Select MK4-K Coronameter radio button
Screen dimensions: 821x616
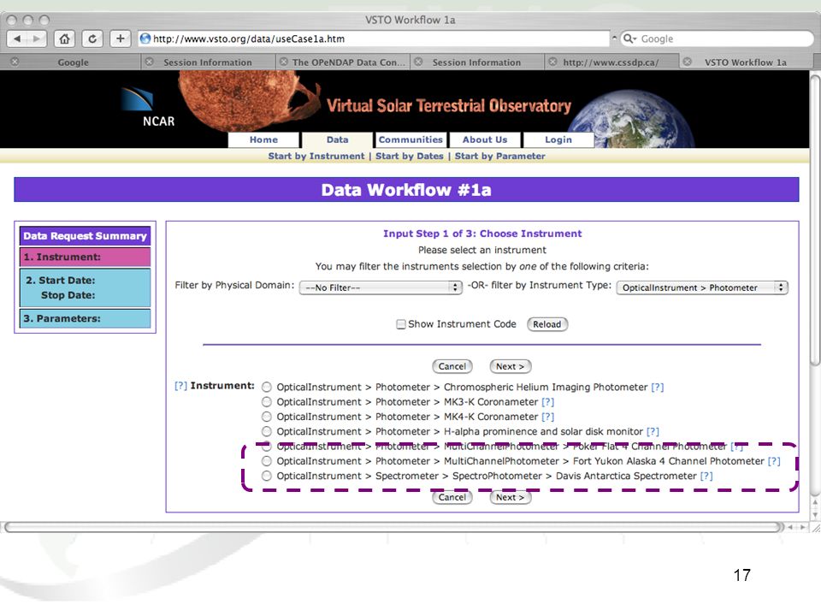(x=267, y=417)
